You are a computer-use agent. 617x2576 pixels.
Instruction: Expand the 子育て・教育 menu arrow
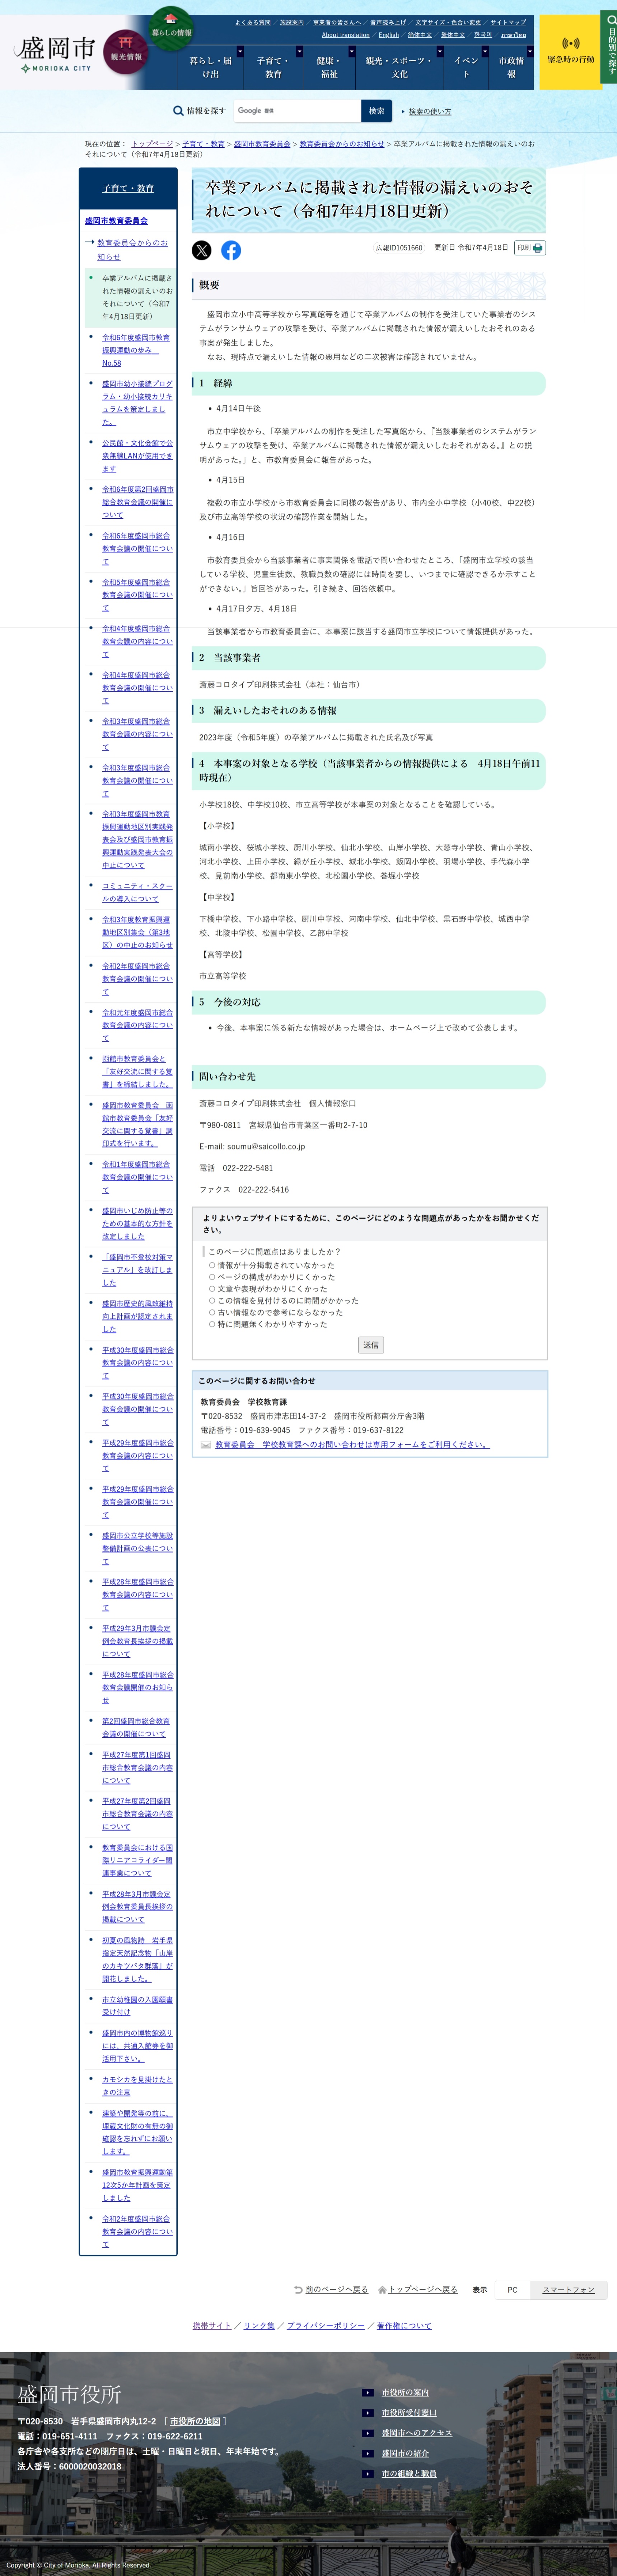point(300,51)
